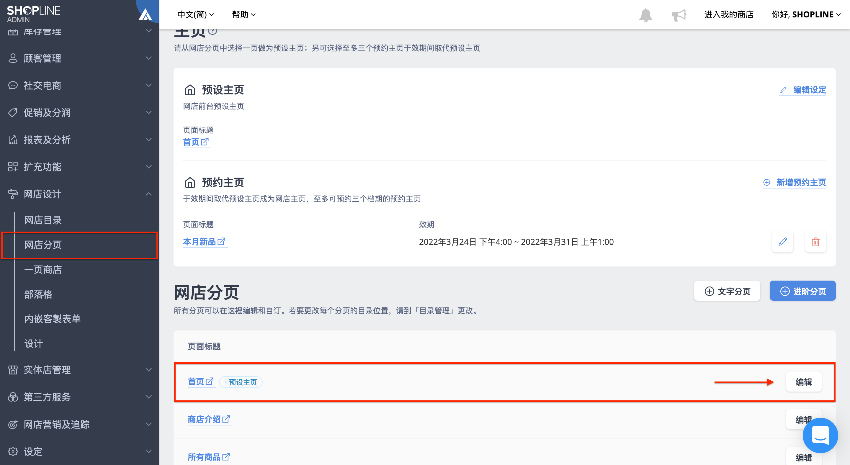
Task: Expand the 顾客管理 chevron
Action: [149, 58]
